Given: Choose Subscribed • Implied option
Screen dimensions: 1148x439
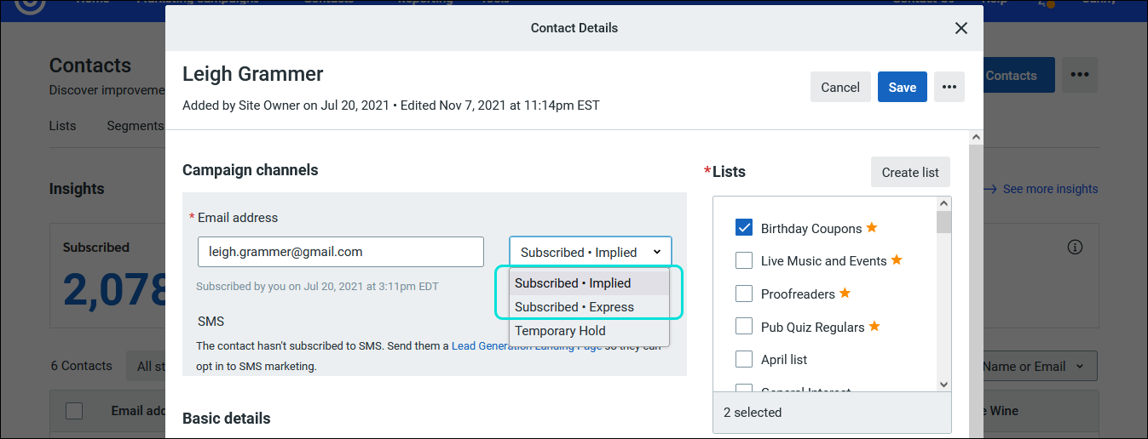Looking at the screenshot, I should (x=589, y=283).
